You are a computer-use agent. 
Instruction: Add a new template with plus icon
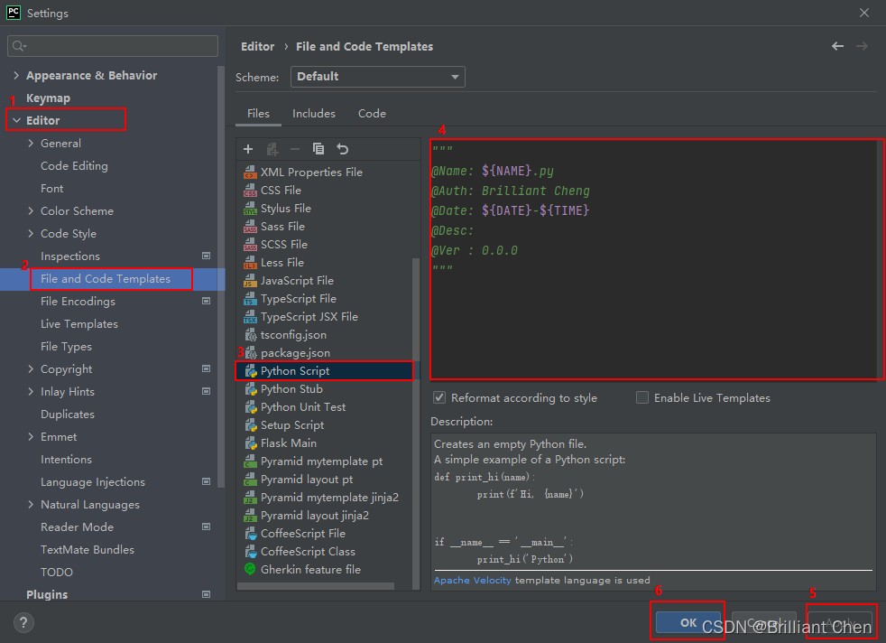tap(248, 149)
